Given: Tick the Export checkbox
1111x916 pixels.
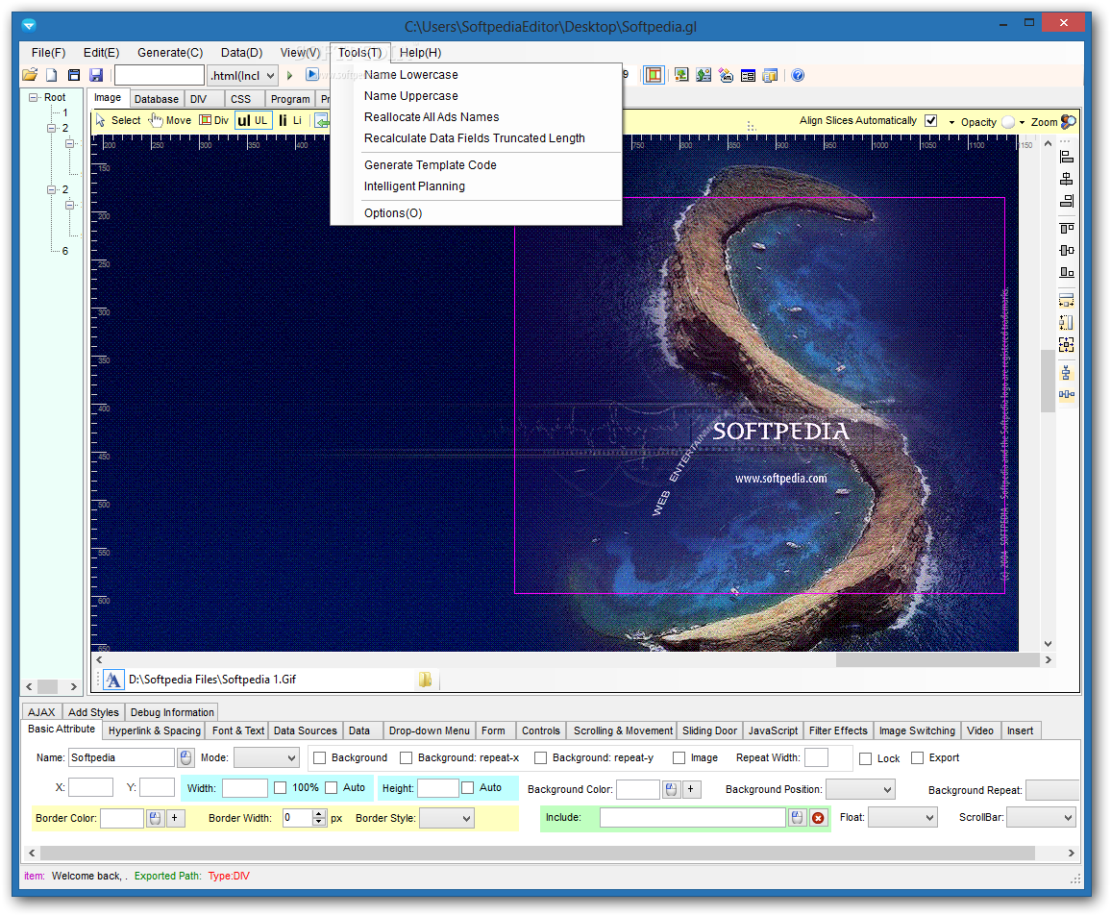Looking at the screenshot, I should [x=918, y=758].
